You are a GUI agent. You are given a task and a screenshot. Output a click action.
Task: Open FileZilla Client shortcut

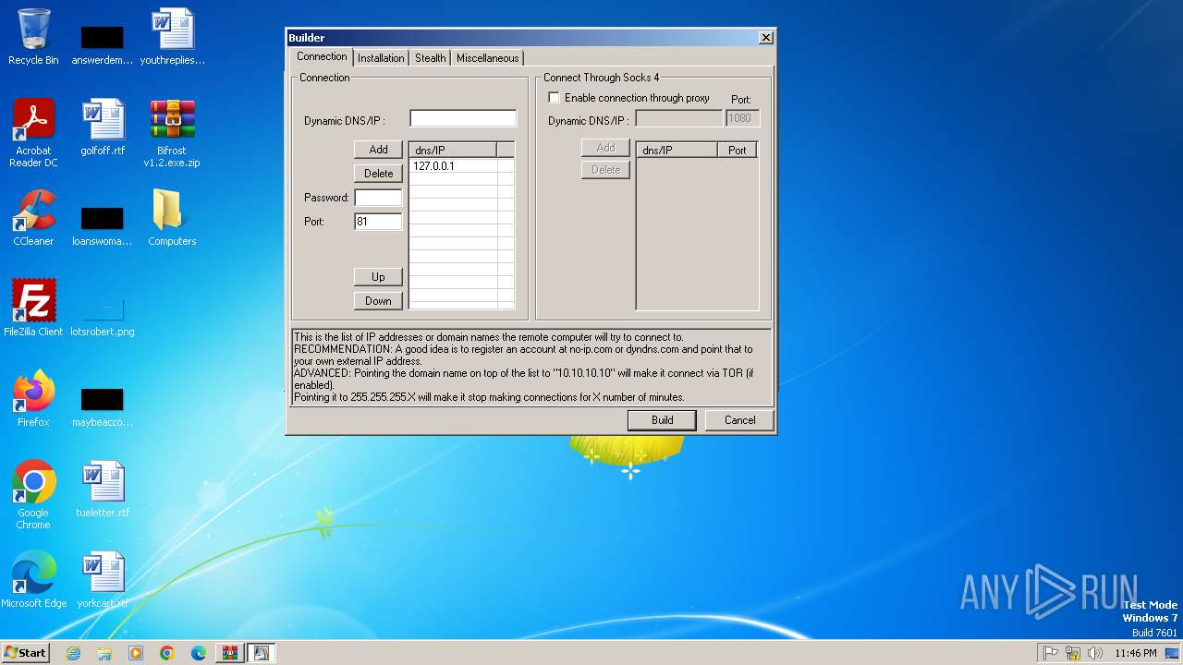click(x=33, y=308)
